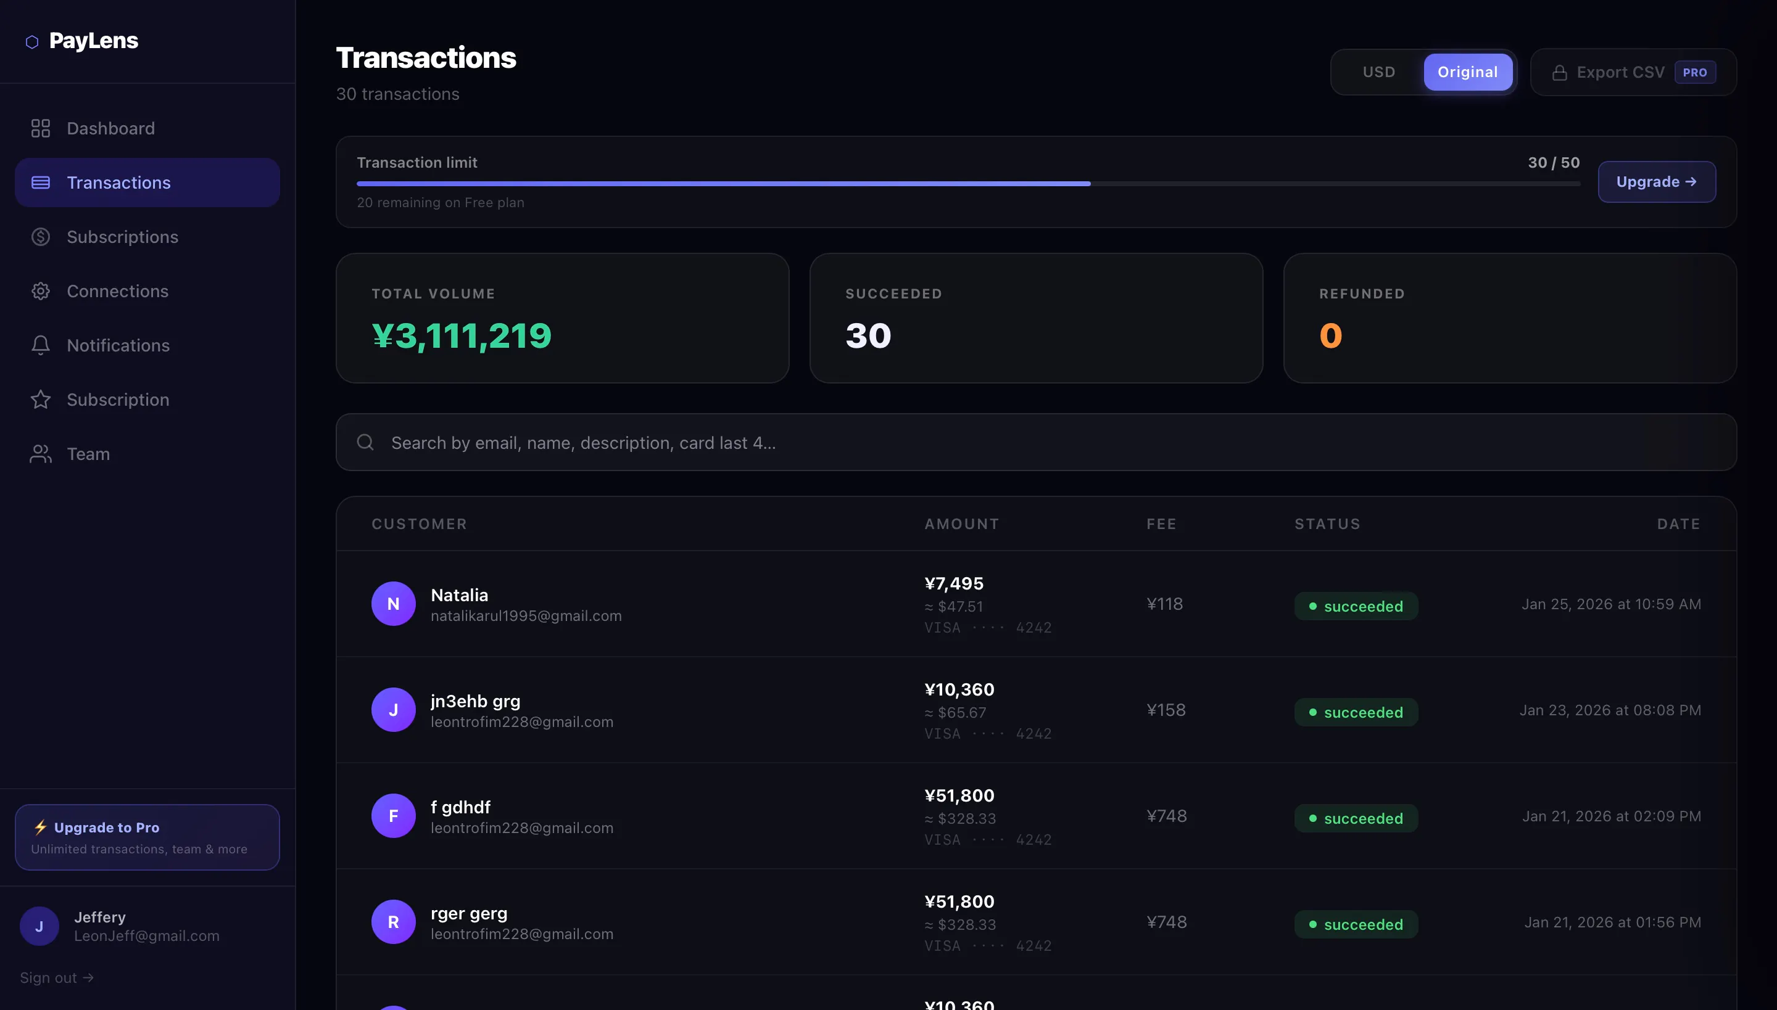1777x1010 pixels.
Task: Click the Connections gear icon
Action: tap(41, 291)
